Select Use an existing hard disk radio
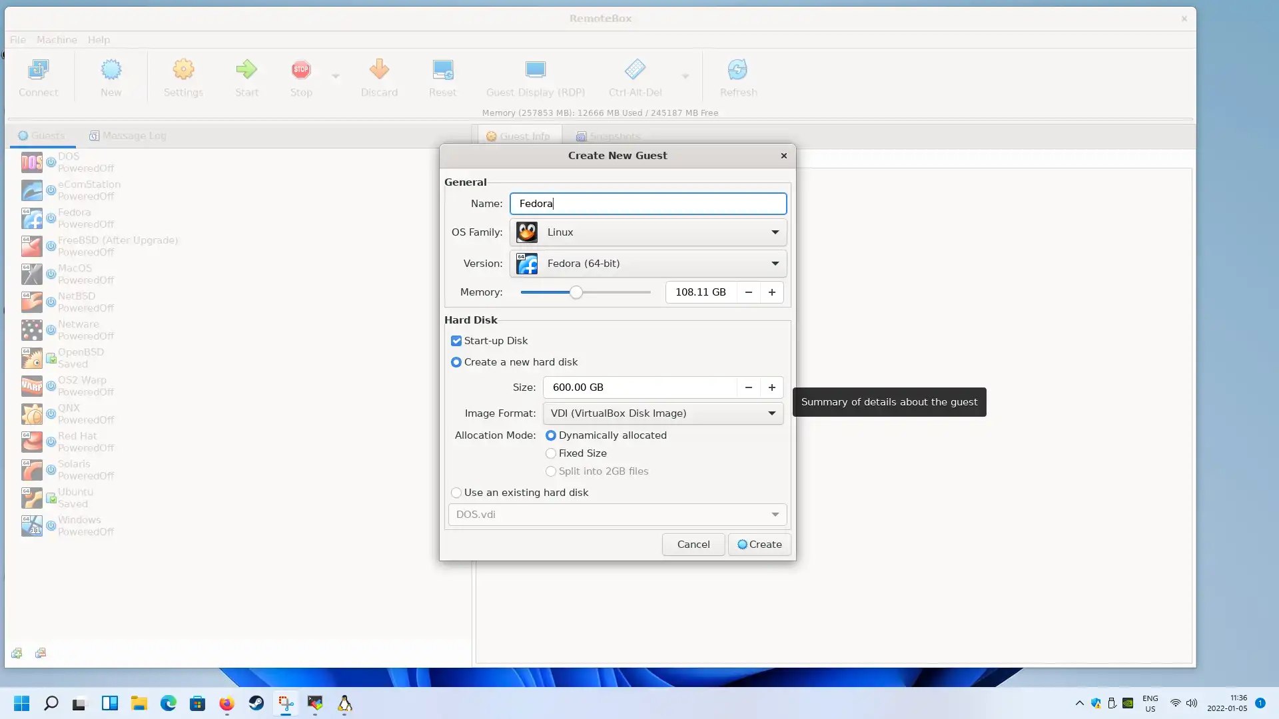The height and width of the screenshot is (719, 1279). 456,493
